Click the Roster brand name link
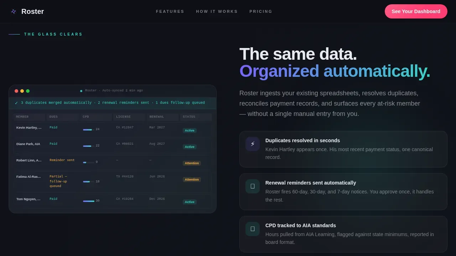The image size is (456, 256). tap(32, 11)
